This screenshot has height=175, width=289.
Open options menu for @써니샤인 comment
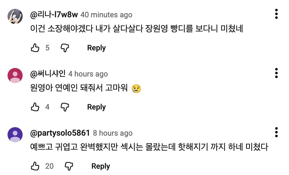pos(276,73)
